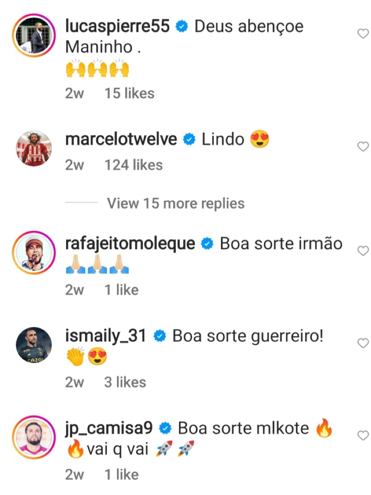Open marcelotwelve's avatar
The height and width of the screenshot is (495, 371).
34,148
